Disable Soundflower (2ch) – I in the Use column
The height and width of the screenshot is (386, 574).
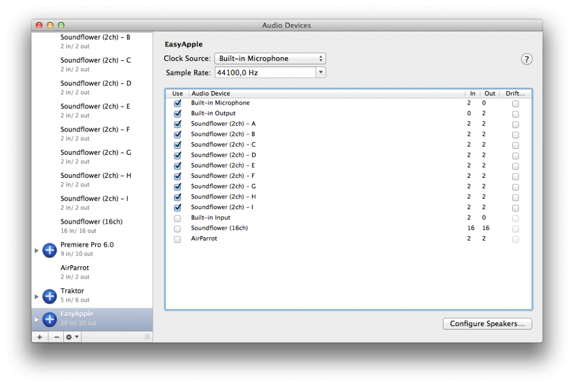point(177,208)
